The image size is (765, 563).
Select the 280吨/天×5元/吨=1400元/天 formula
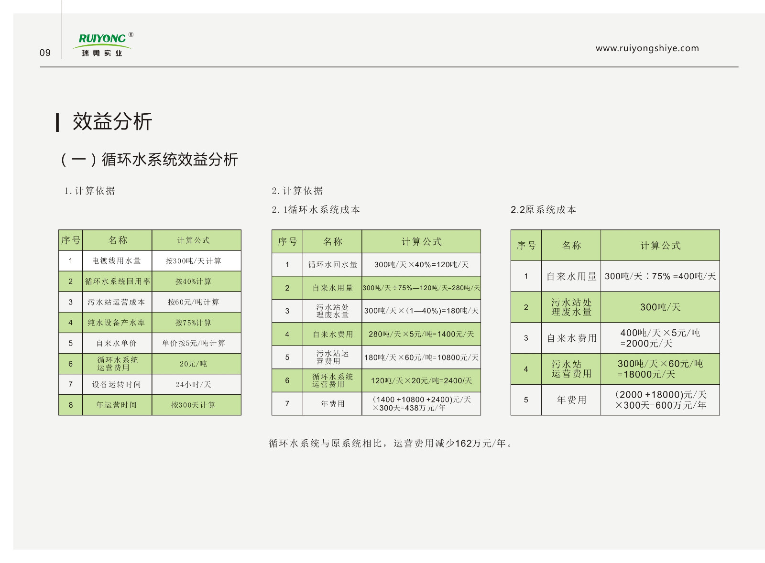(421, 334)
